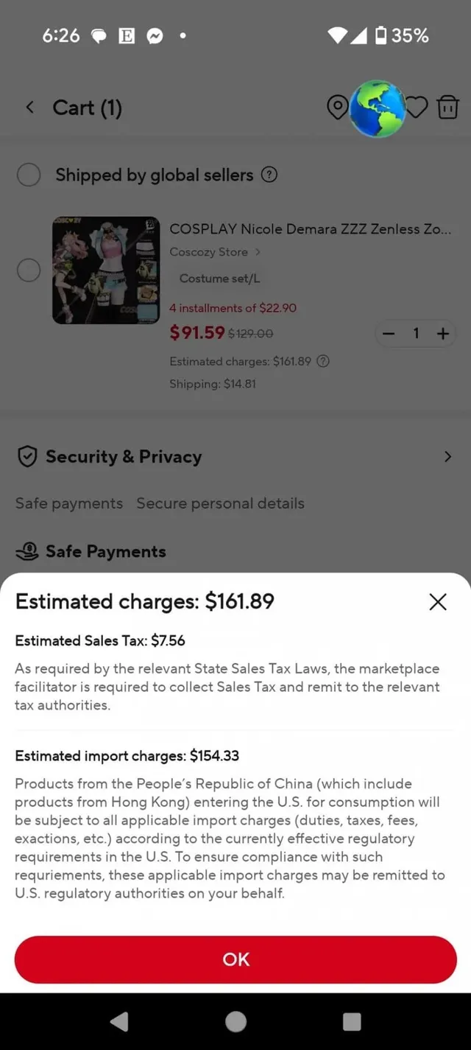Tap the trash bin delete icon

click(x=447, y=108)
